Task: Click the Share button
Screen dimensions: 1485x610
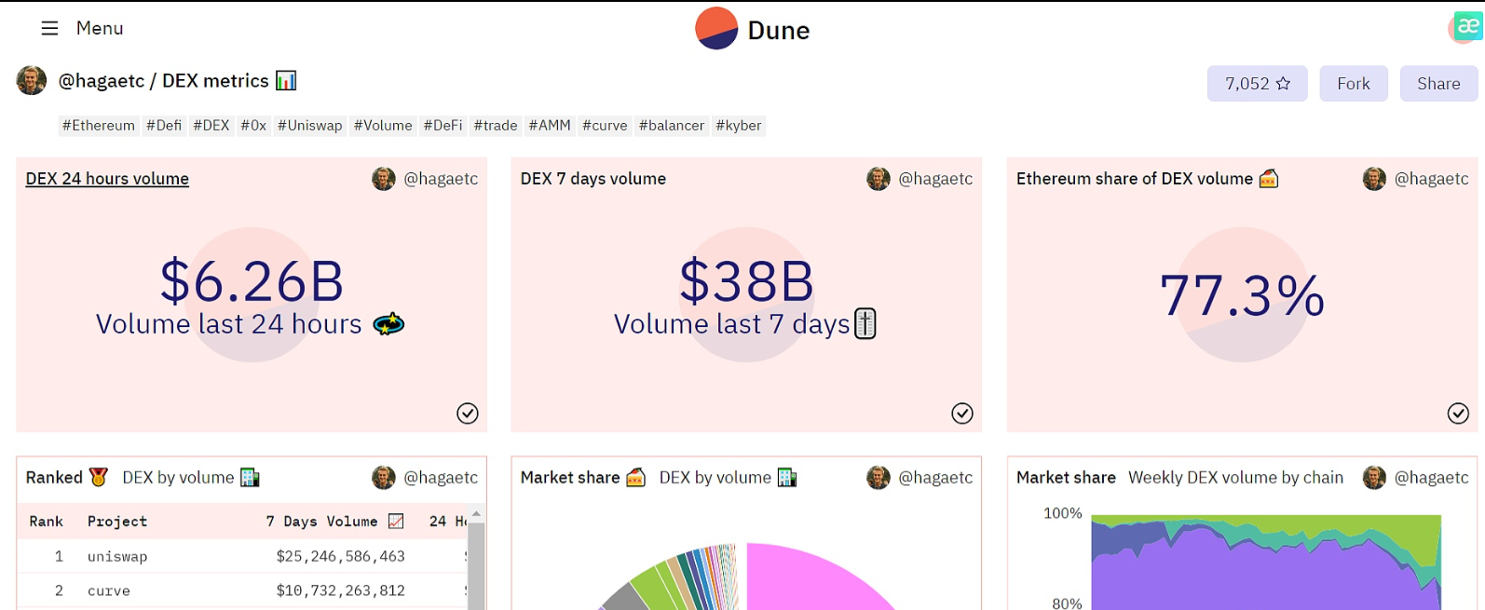Action: [1437, 84]
